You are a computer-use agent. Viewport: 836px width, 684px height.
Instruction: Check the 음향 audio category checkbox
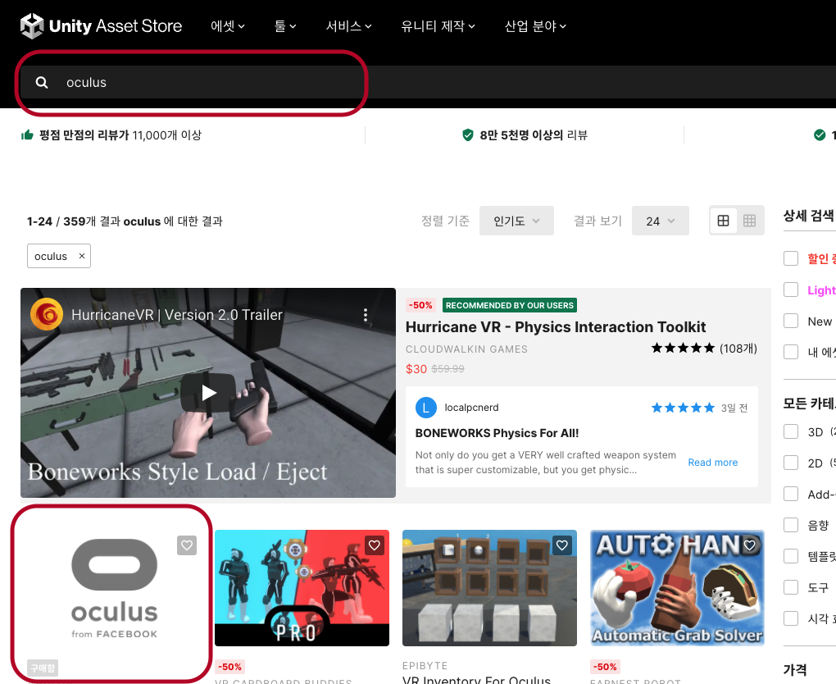tap(791, 525)
